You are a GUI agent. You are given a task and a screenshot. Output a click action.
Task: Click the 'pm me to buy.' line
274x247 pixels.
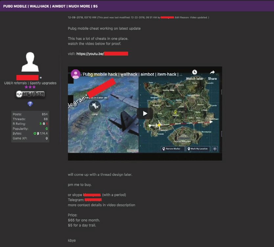click(80, 185)
